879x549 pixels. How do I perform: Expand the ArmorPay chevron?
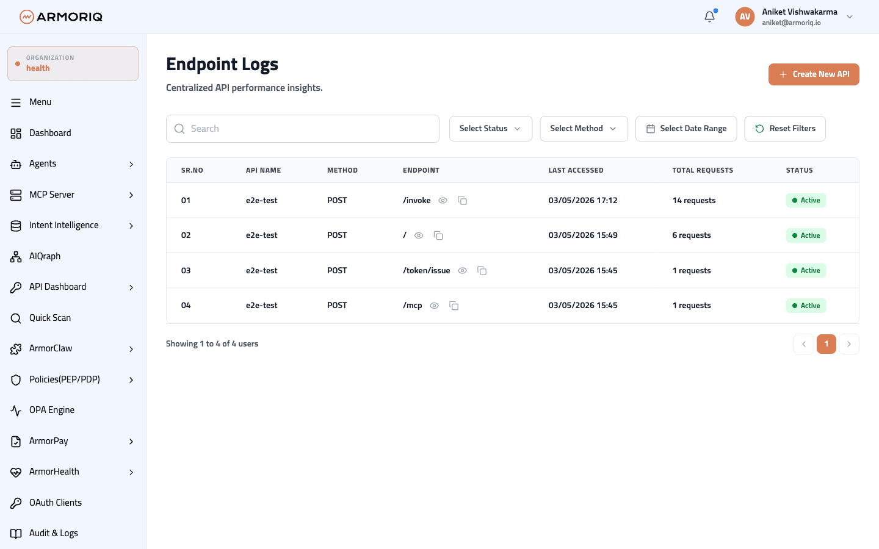pyautogui.click(x=131, y=442)
